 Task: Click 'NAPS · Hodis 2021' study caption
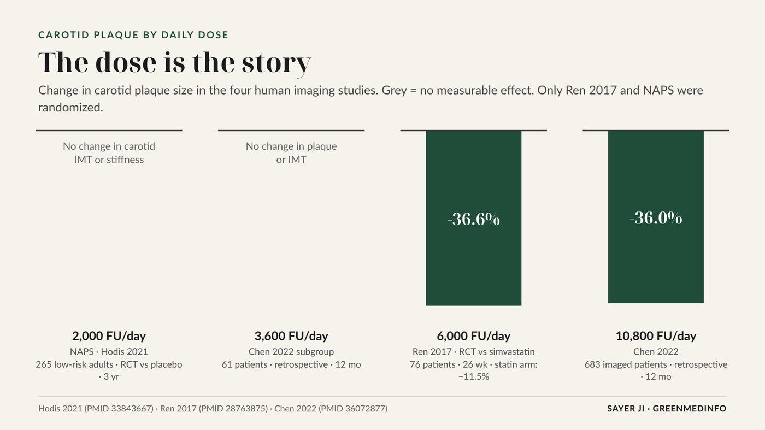tap(109, 352)
